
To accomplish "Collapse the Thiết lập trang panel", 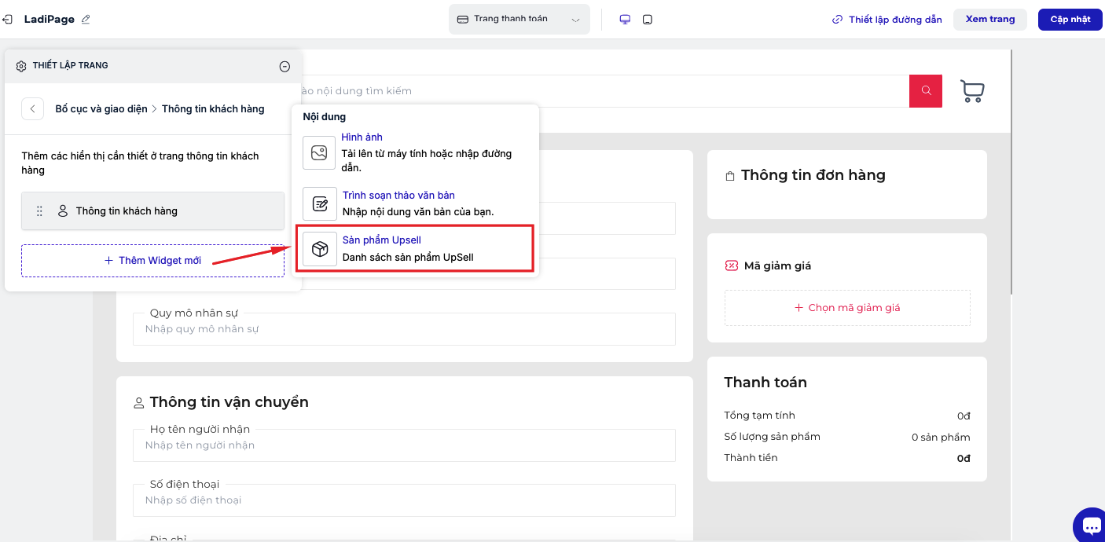I will click(285, 67).
